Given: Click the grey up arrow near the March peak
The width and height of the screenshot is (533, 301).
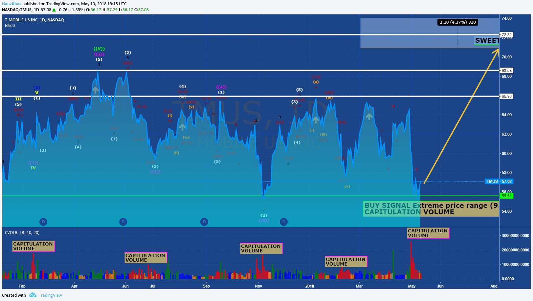Looking at the screenshot, I should click(369, 116).
